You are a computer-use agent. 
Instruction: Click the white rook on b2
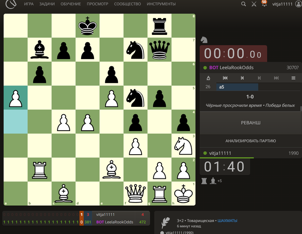pos(40,170)
